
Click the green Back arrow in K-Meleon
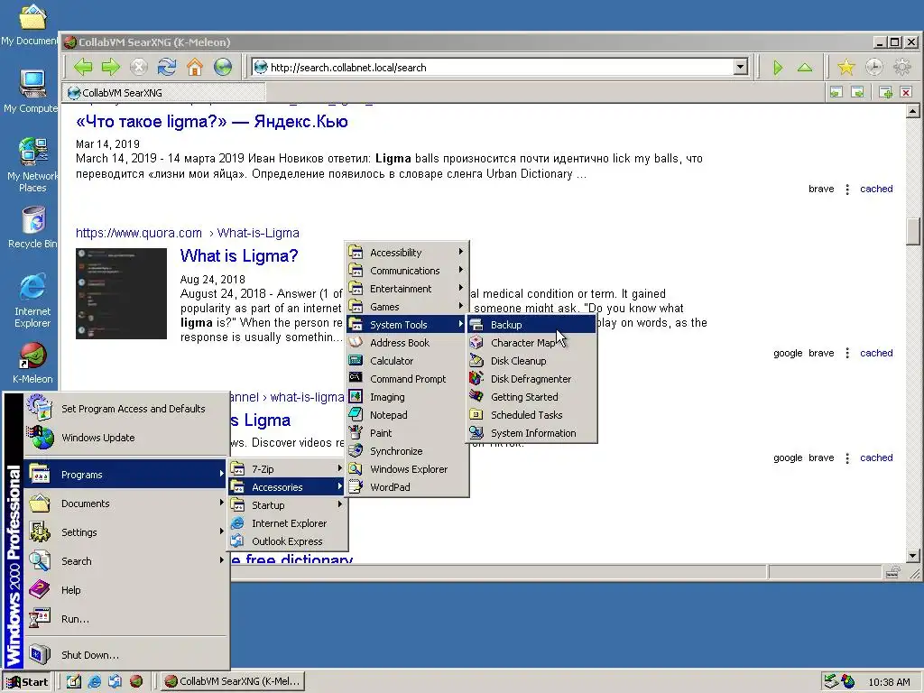(83, 67)
